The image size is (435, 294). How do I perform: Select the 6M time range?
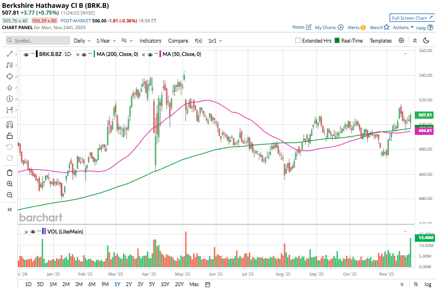[x=92, y=284]
